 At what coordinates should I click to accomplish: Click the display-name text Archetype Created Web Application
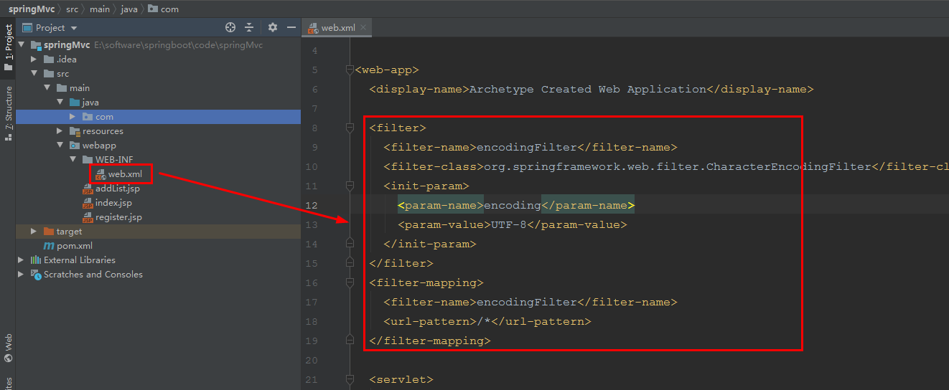pyautogui.click(x=588, y=89)
